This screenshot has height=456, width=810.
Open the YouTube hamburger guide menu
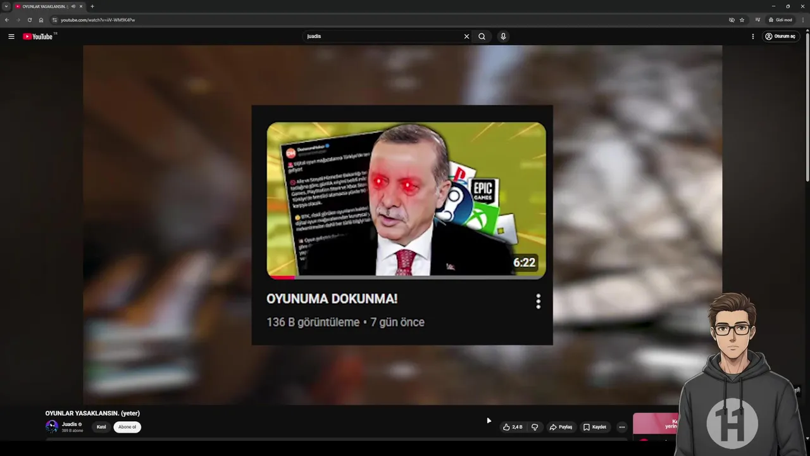pos(11,36)
